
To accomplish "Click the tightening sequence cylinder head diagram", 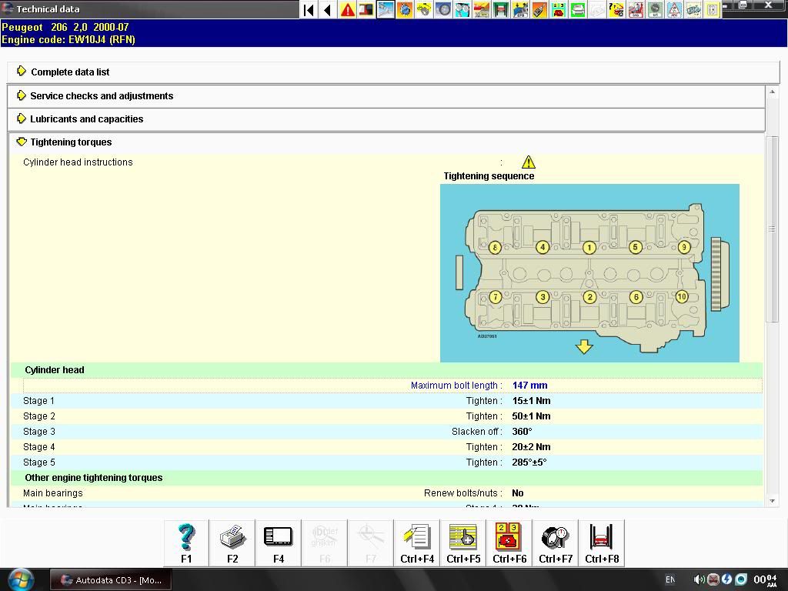I will [x=589, y=272].
